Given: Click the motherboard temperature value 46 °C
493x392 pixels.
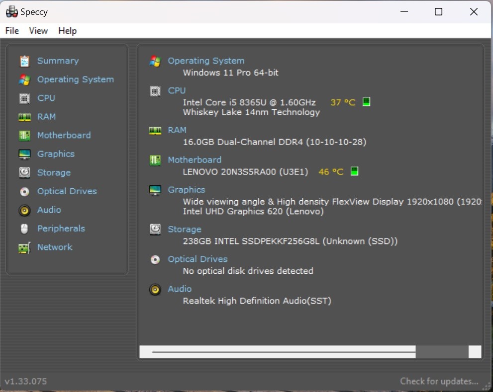Looking at the screenshot, I should coord(331,172).
